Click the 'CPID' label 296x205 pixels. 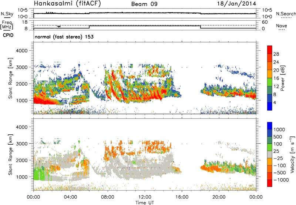8,35
